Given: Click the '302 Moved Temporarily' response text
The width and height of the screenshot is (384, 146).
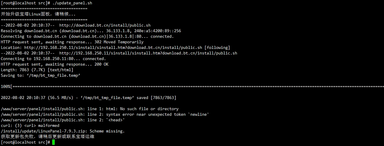Looking at the screenshot, I should click(119, 42).
